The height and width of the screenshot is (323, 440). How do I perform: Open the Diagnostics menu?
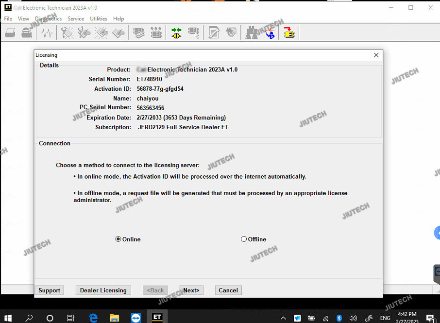coord(48,18)
